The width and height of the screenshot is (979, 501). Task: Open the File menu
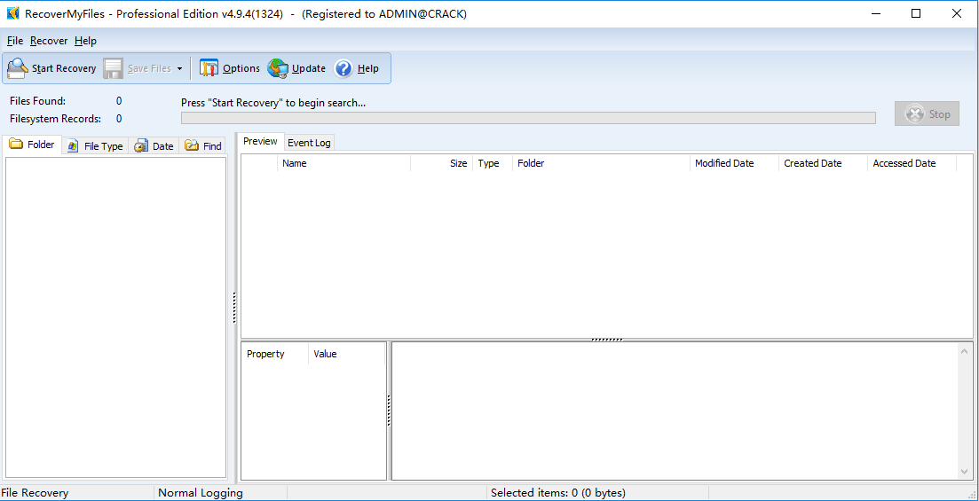point(15,41)
